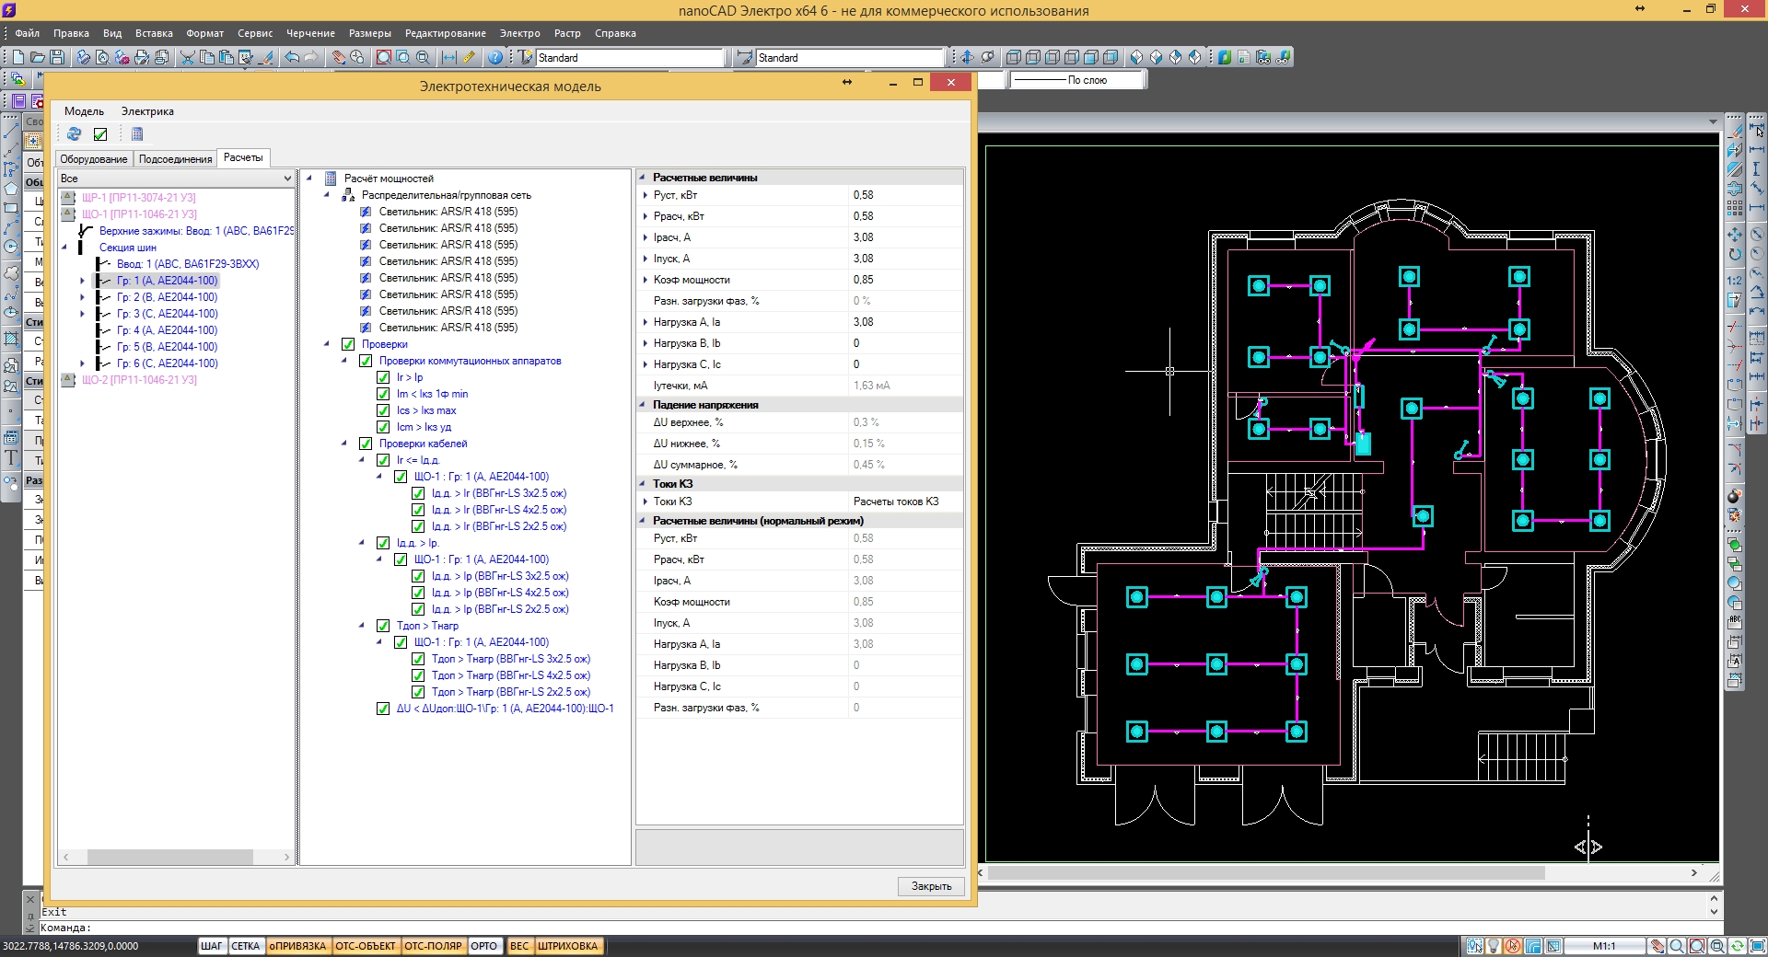This screenshot has height=957, width=1768.
Task: Toggle the Ir > Ip check
Action: (x=383, y=377)
